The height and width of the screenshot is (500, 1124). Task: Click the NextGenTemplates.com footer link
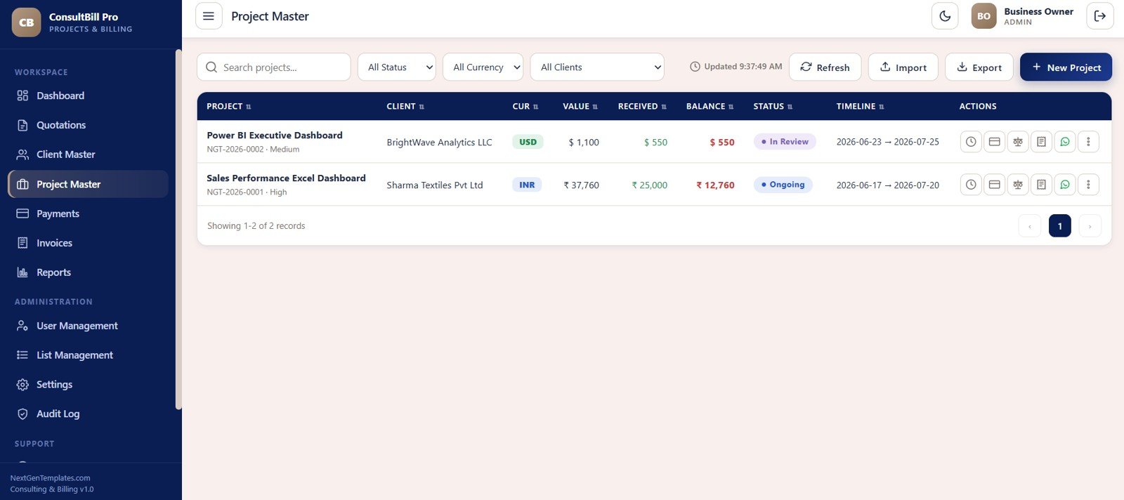(x=50, y=478)
